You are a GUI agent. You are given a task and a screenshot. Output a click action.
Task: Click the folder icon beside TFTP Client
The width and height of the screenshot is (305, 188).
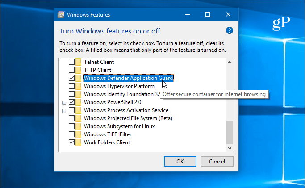(x=78, y=70)
